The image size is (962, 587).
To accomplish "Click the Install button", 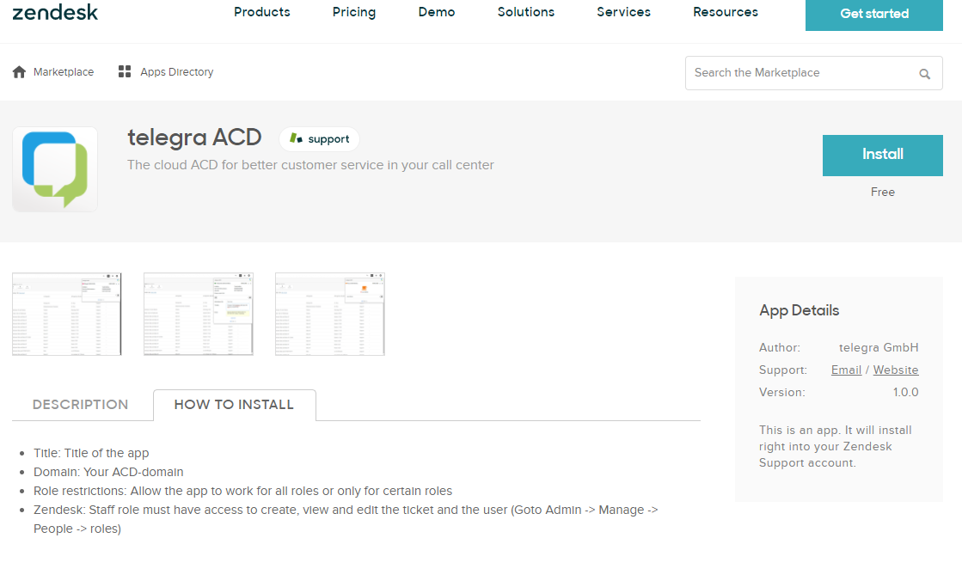I will point(882,156).
